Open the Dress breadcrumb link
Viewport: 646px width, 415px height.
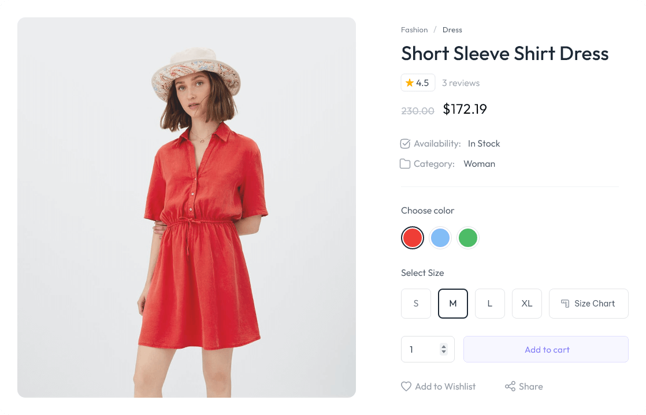point(452,30)
